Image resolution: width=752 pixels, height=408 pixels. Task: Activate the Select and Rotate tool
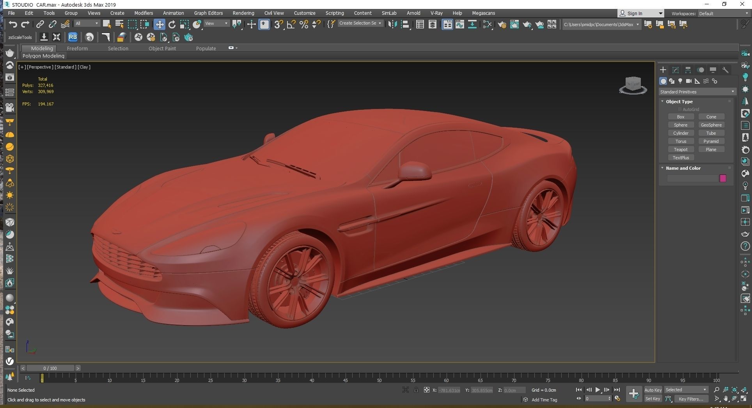(x=172, y=24)
